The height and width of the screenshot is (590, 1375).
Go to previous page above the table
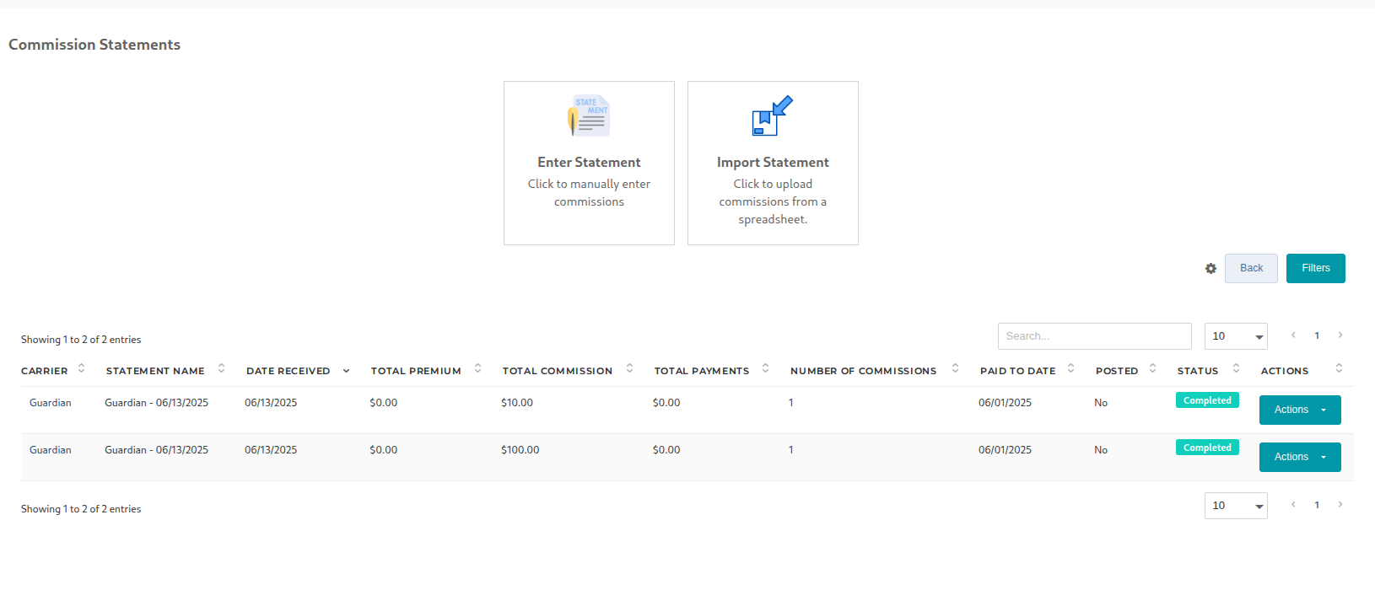point(1293,335)
